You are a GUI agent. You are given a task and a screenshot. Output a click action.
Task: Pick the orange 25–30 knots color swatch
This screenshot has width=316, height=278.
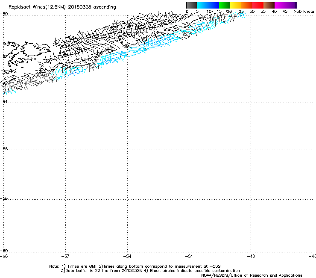click(247, 5)
